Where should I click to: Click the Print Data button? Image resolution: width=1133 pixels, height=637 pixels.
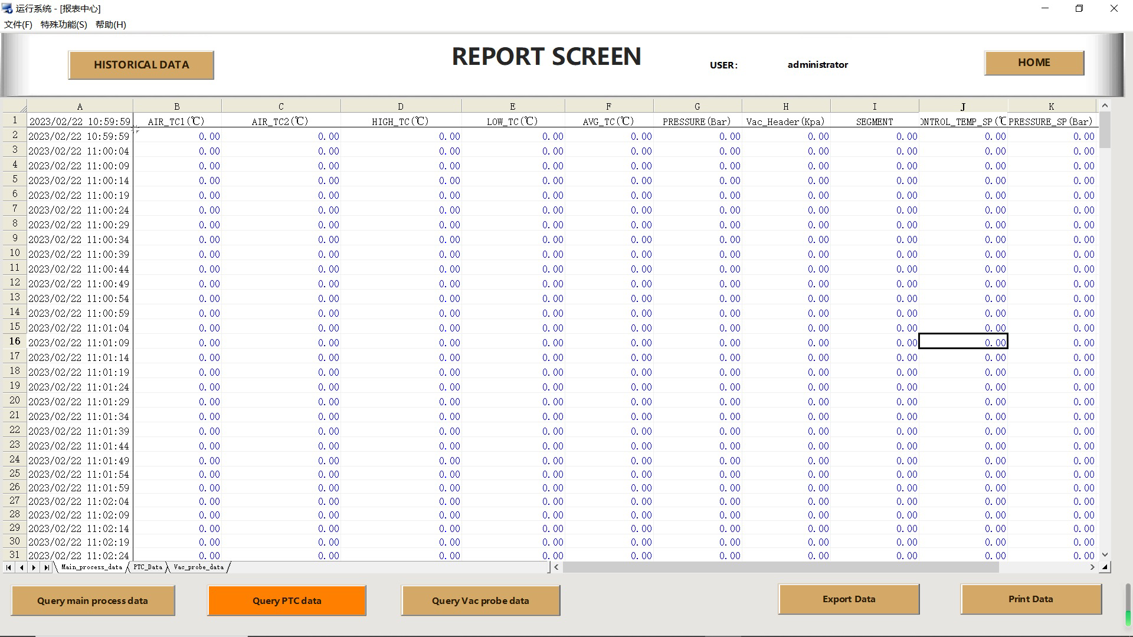pyautogui.click(x=1030, y=599)
